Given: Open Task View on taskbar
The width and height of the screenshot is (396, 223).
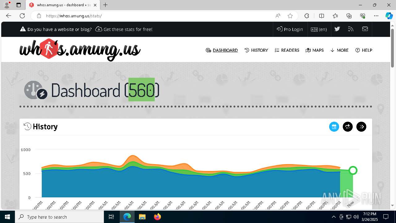Looking at the screenshot, I should [111, 217].
